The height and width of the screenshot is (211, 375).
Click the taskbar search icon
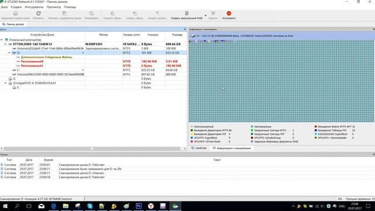17,206
